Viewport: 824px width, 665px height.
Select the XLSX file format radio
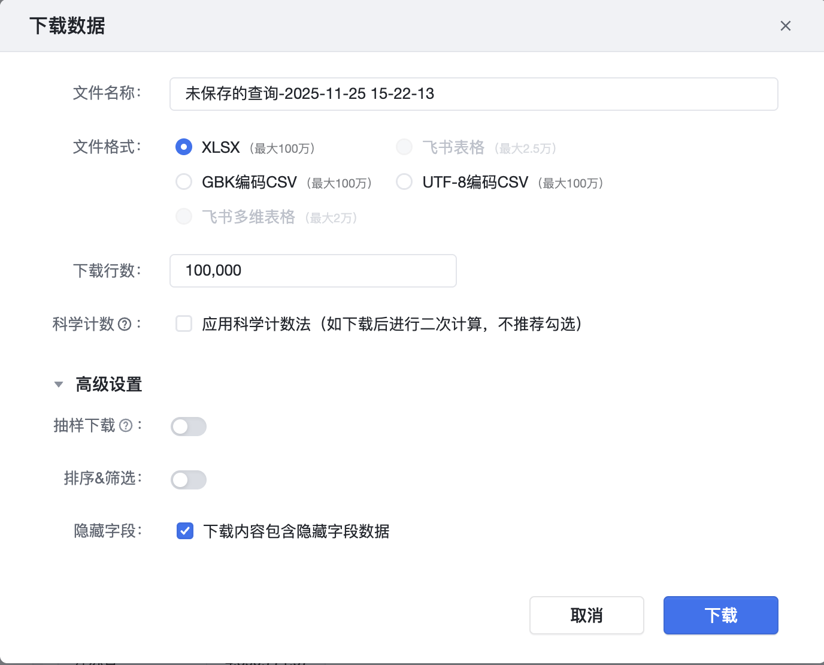click(184, 147)
